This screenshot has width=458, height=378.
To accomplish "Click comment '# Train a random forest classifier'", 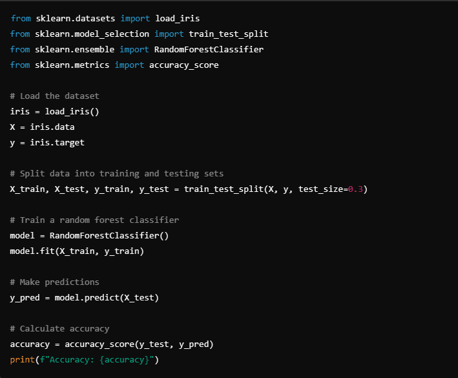I will (94, 220).
